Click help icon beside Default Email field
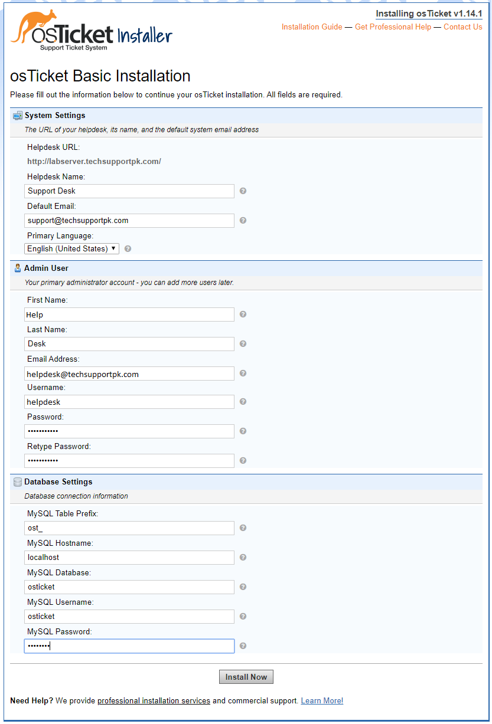 tap(243, 221)
